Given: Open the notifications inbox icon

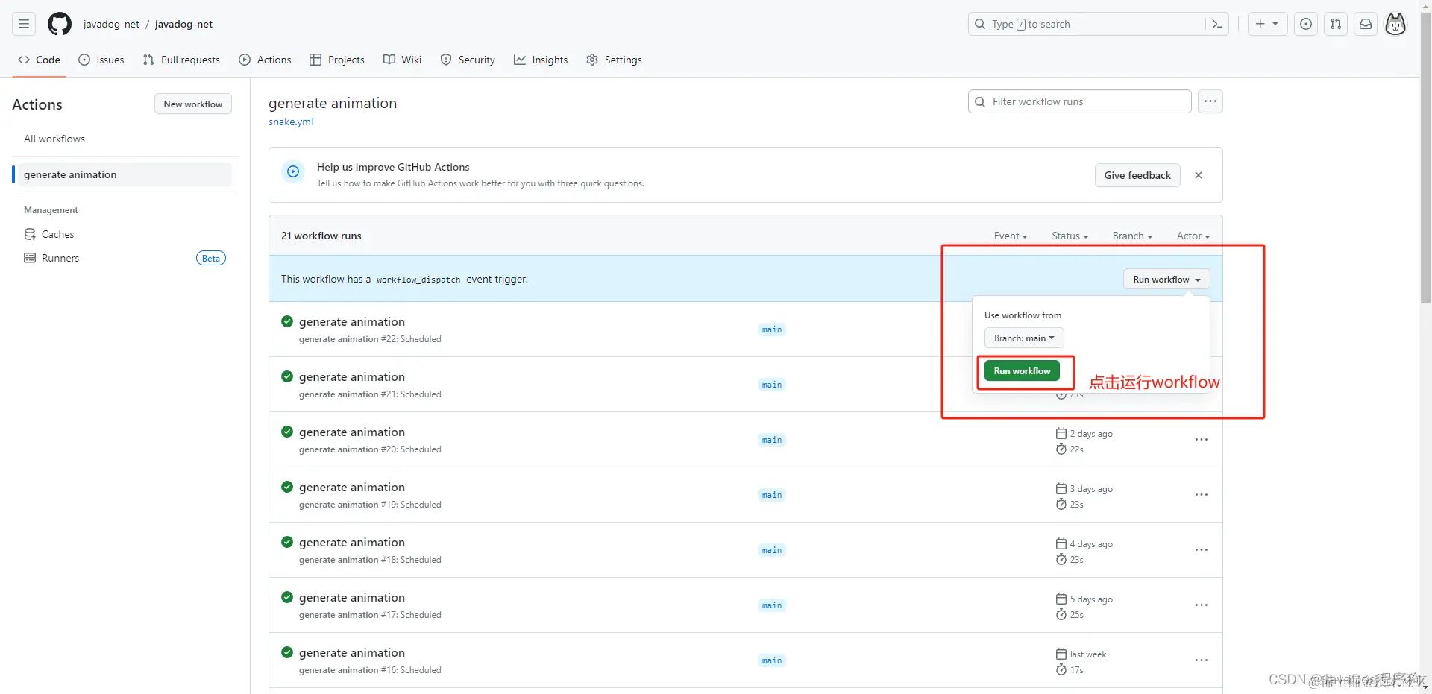Looking at the screenshot, I should click(1366, 24).
